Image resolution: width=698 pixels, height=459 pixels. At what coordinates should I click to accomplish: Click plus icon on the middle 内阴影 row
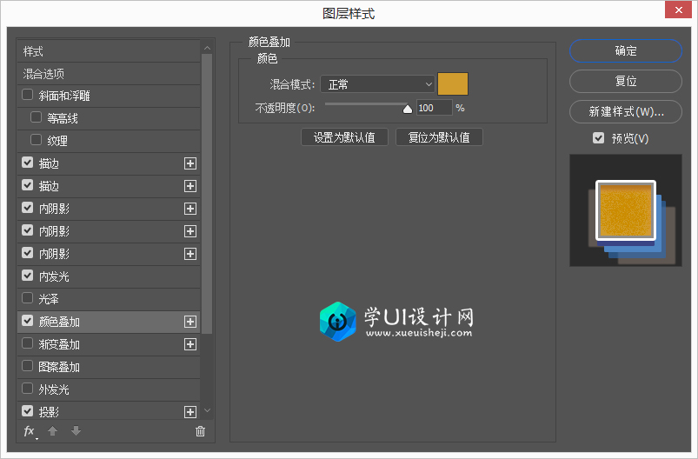[x=190, y=231]
